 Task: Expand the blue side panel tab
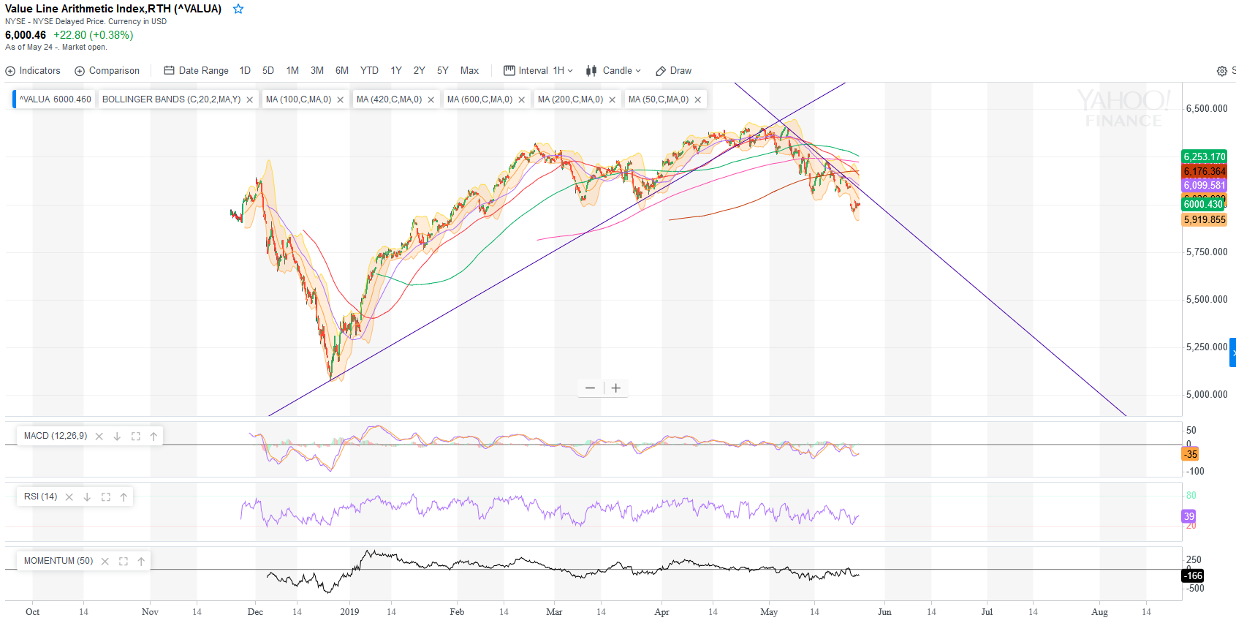(1232, 352)
